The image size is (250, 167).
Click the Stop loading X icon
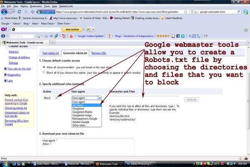[x=26, y=12]
